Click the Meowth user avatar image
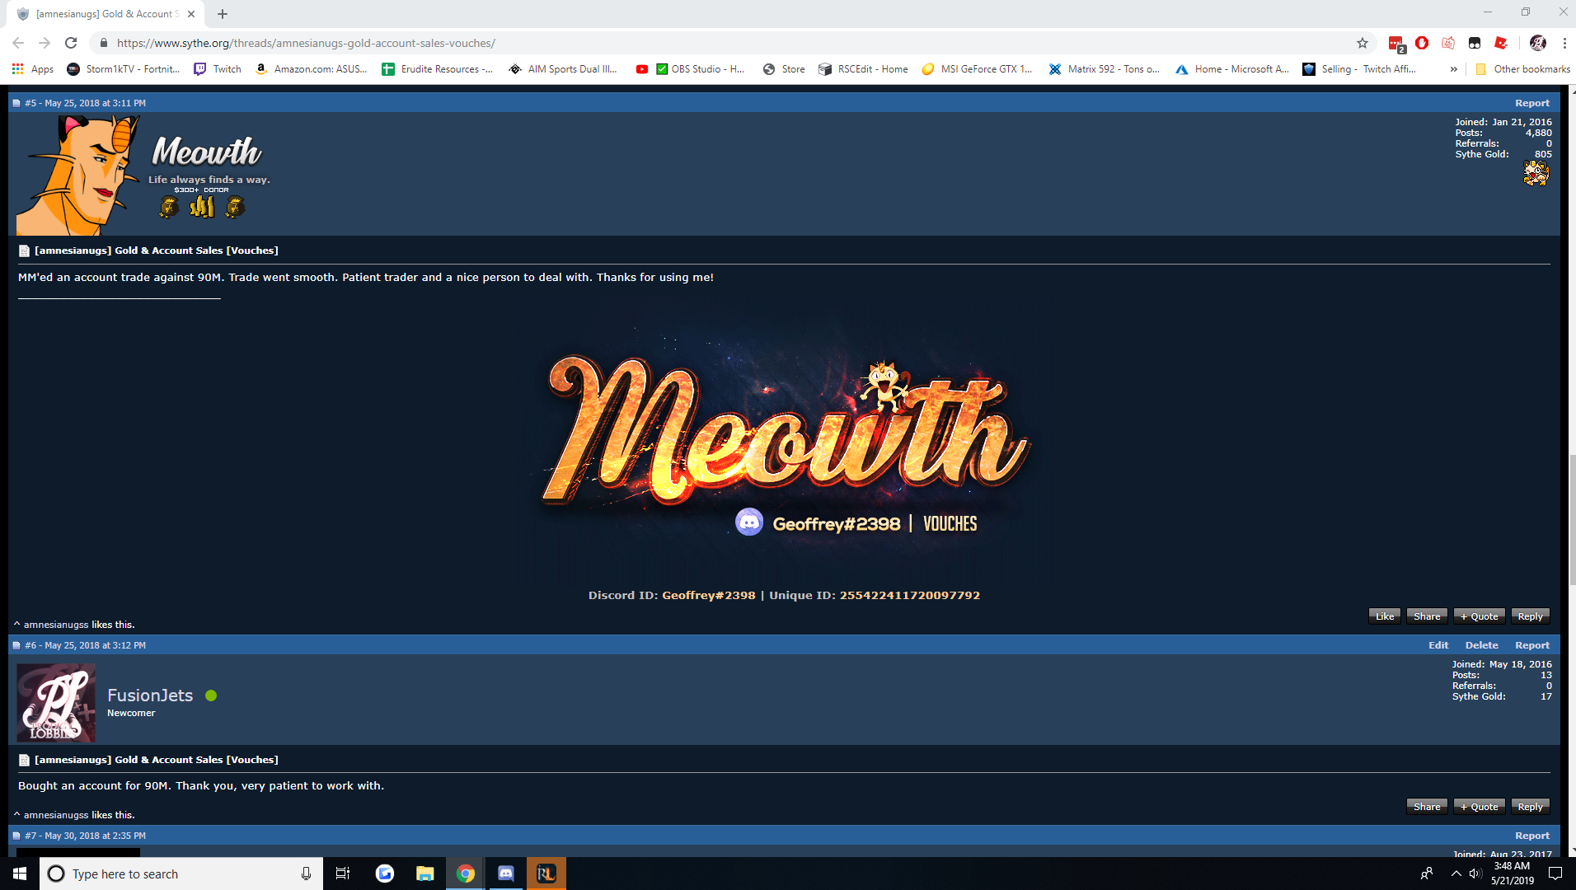The image size is (1576, 890). (78, 175)
